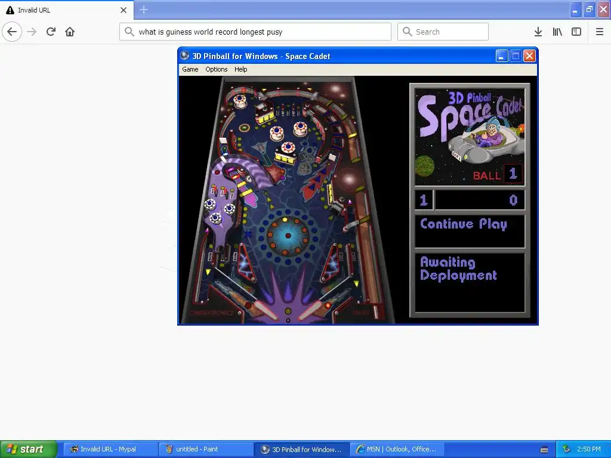Close the Invalid URL tab

[124, 10]
